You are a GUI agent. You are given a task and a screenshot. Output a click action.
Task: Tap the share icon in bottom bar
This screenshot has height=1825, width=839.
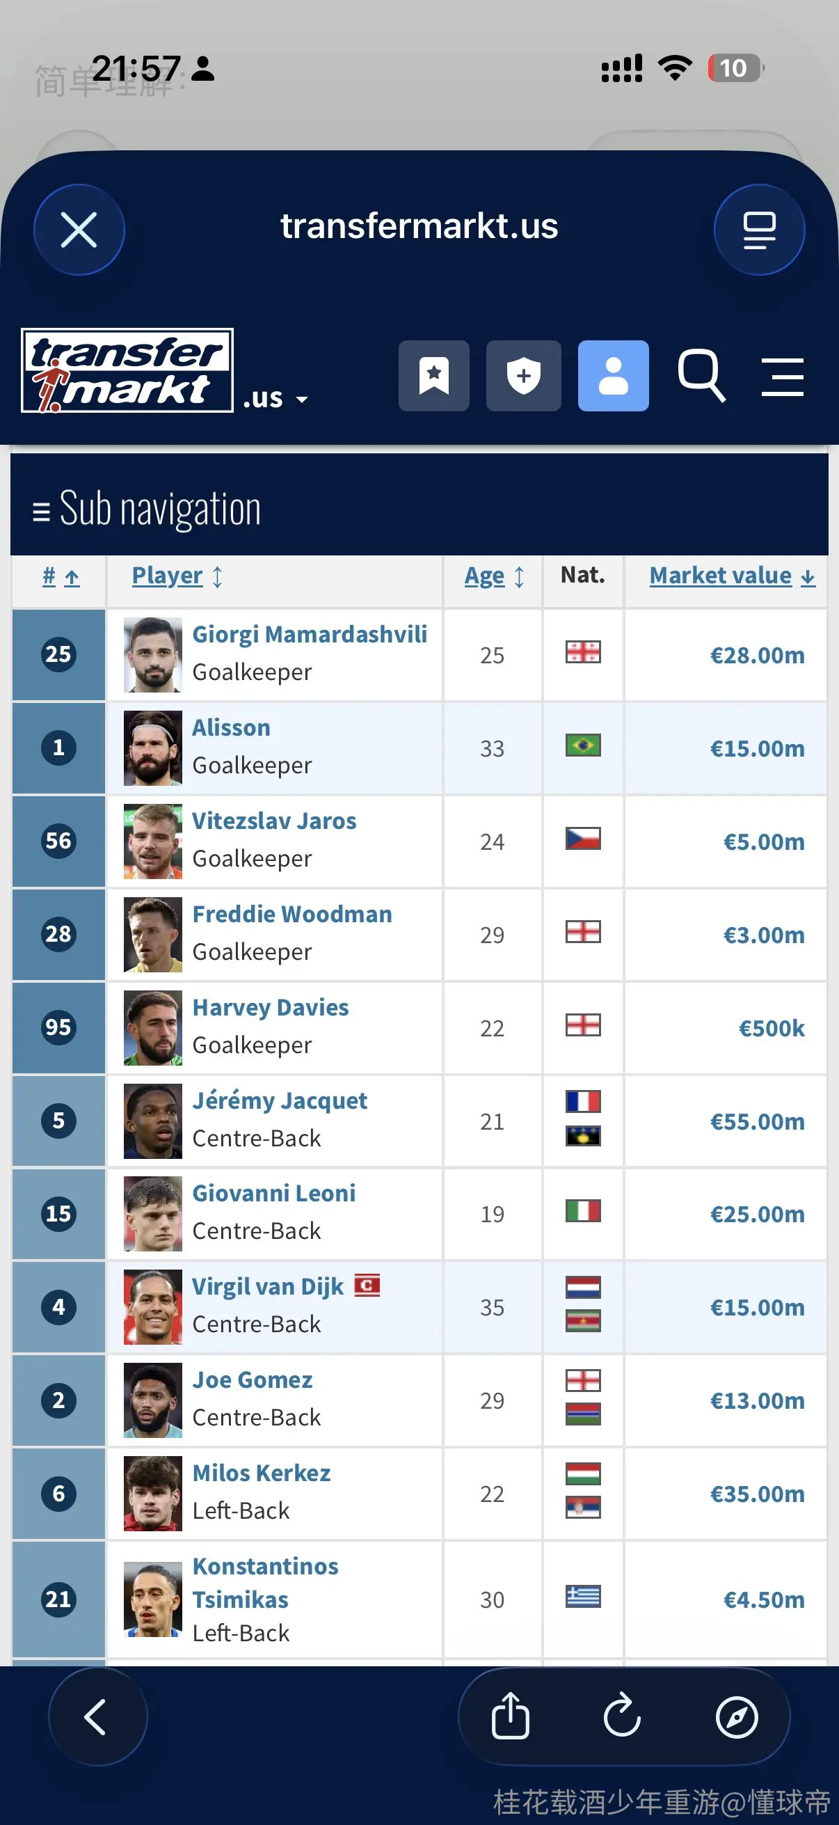[x=510, y=1716]
